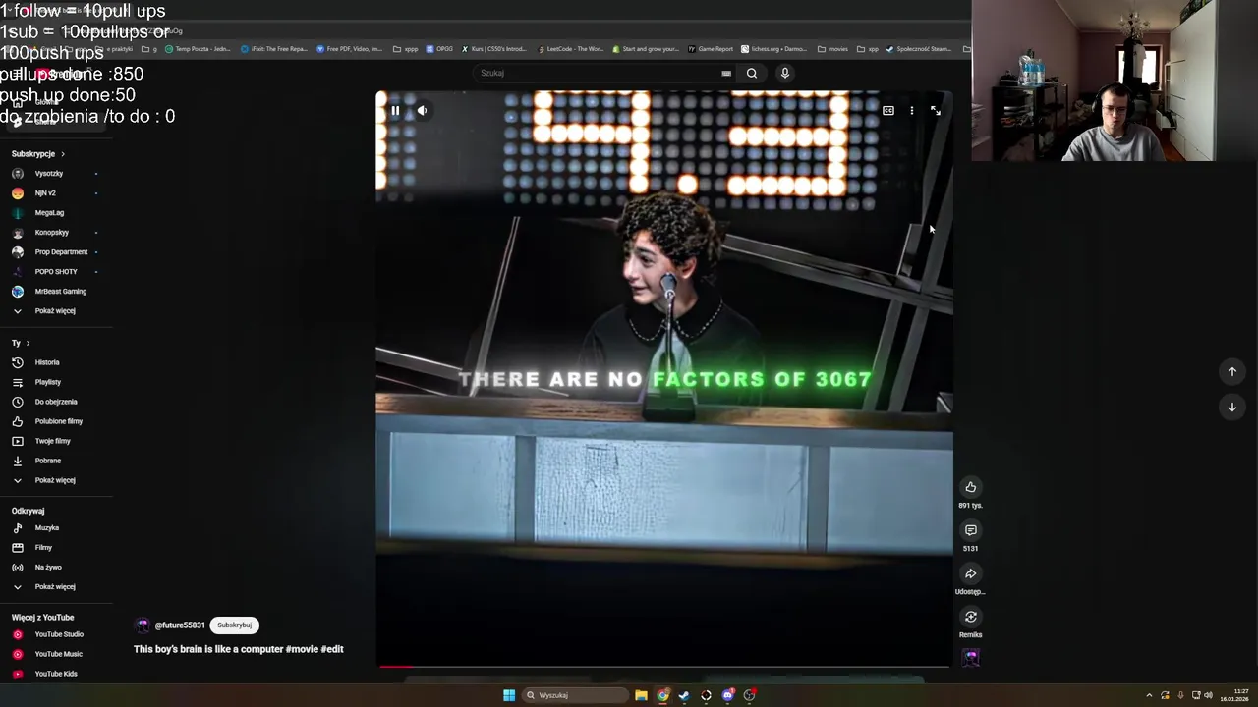Viewport: 1258px width, 707px height.
Task: Open comments showing 5131
Action: (970, 530)
